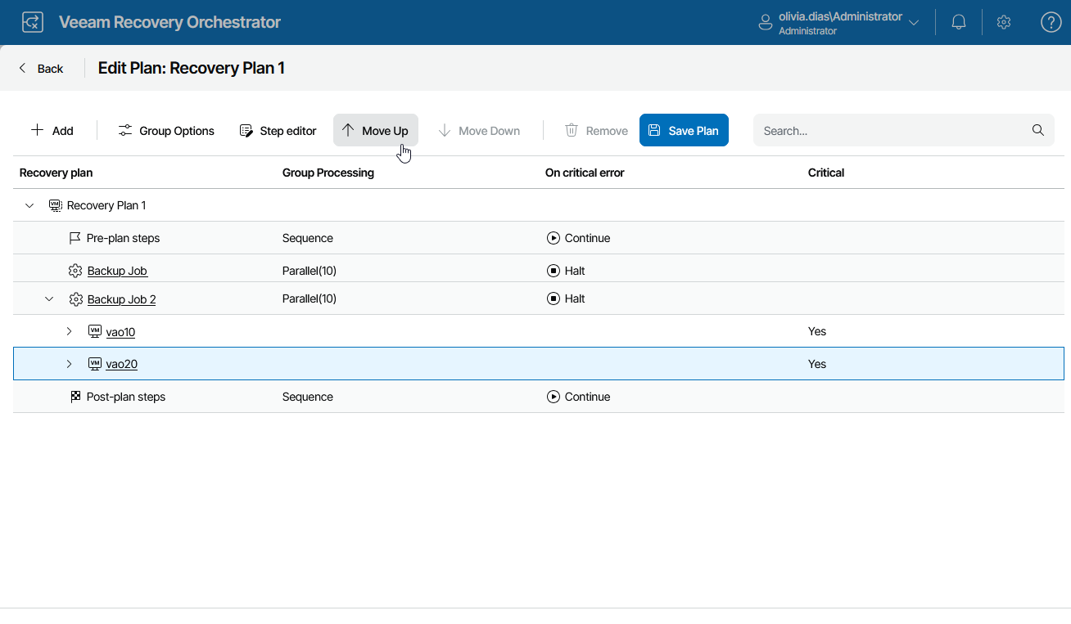
Task: Open Group Options from the toolbar
Action: click(165, 130)
